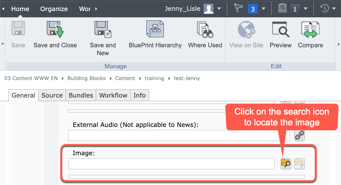Open 03 Content WWW EN breadcrumb
341x185 pixels.
[31, 79]
